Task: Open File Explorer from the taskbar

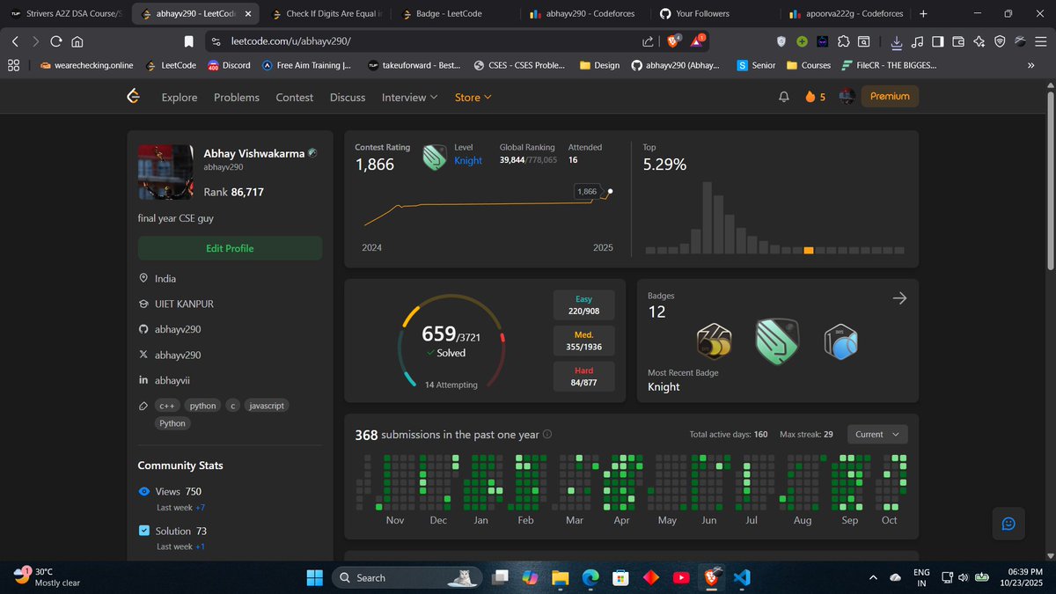Action: [560, 577]
